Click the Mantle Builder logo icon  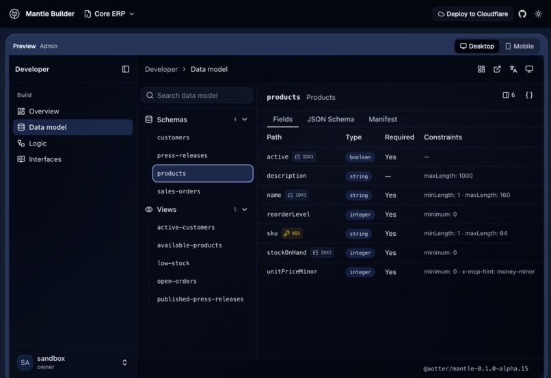[14, 14]
